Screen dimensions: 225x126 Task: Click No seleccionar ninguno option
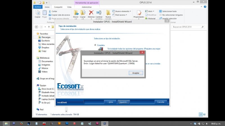[171, 15]
